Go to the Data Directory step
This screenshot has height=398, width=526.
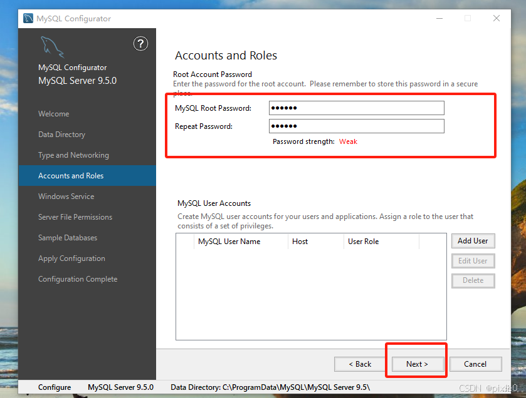tap(61, 135)
